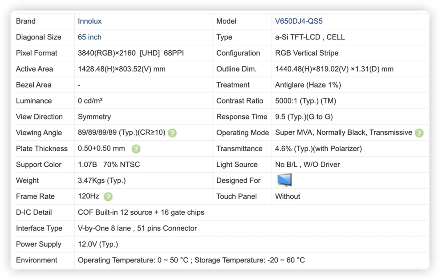
Task: Click the Response Time label
Action: click(242, 117)
